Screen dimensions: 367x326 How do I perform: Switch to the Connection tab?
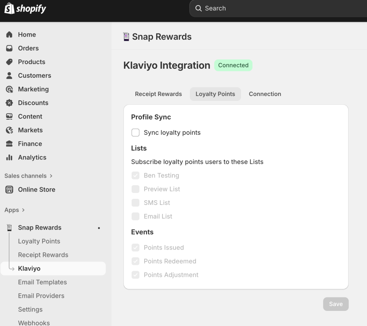[x=265, y=94]
